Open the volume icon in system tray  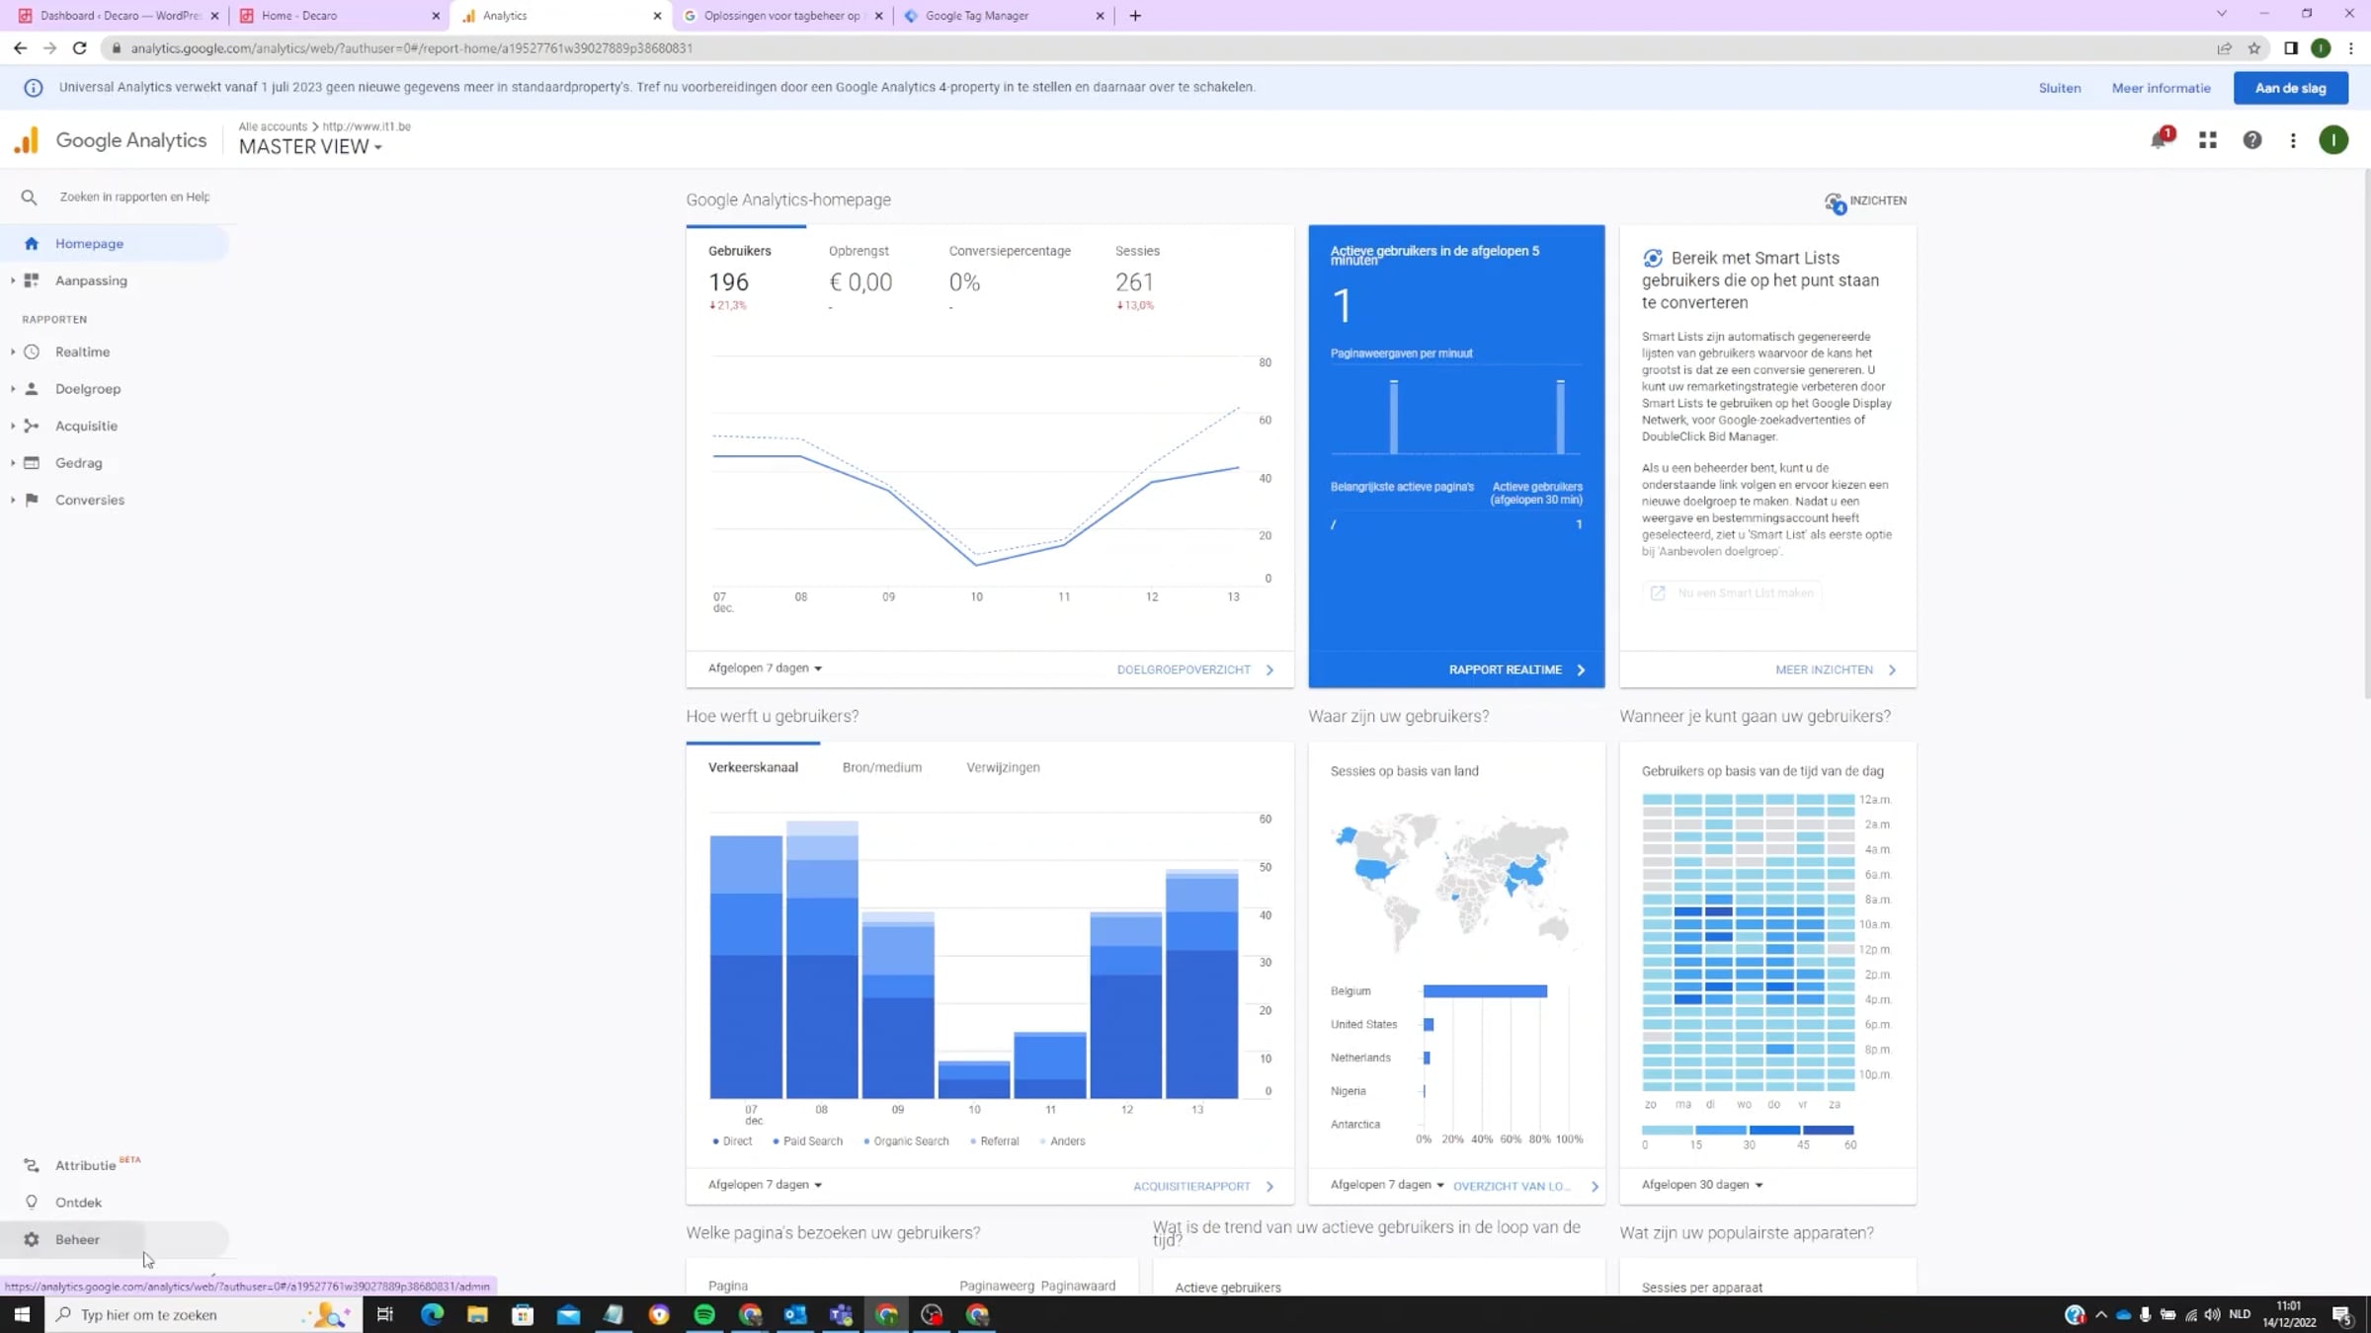pyautogui.click(x=2212, y=1314)
